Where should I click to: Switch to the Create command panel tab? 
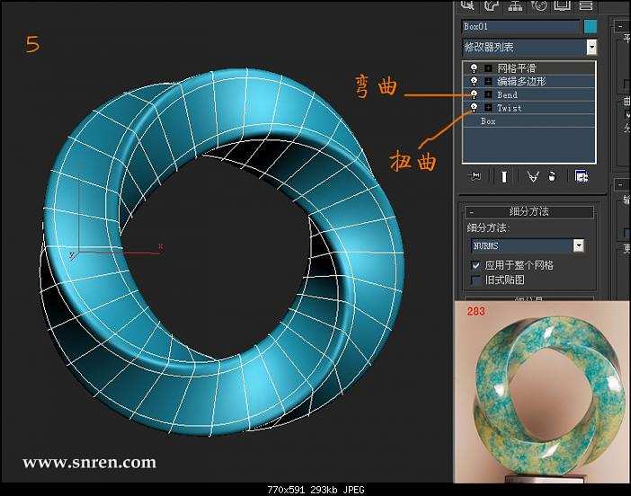tap(467, 5)
